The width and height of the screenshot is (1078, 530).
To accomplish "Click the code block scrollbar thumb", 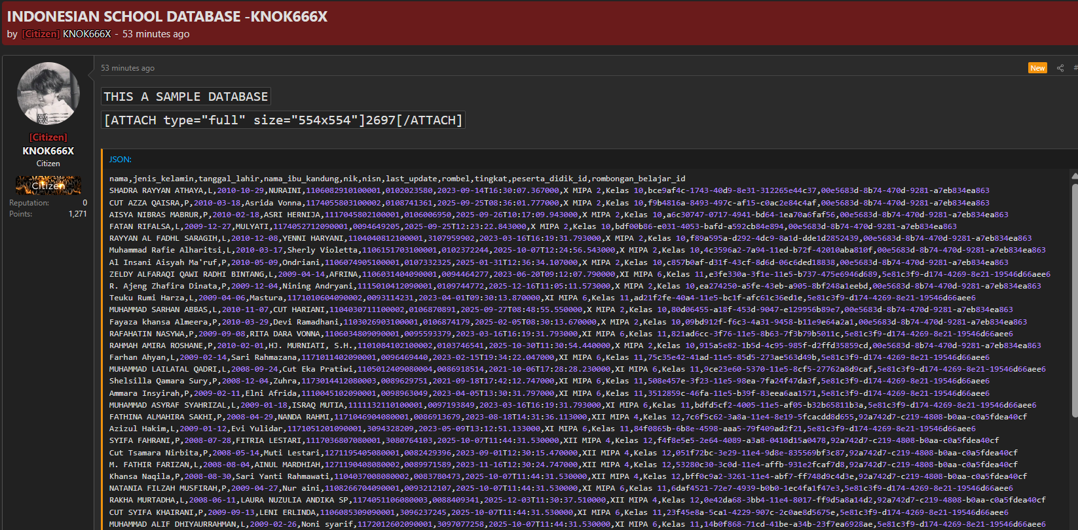I will point(1074,298).
